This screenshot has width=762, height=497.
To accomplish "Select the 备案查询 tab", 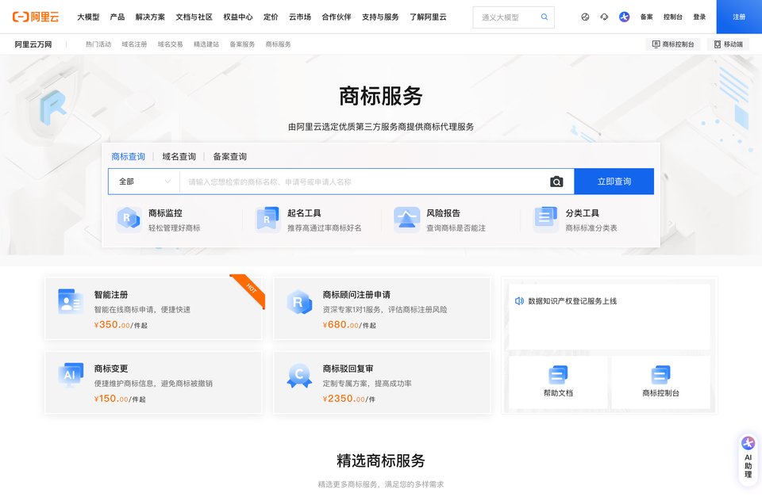I will [x=230, y=156].
